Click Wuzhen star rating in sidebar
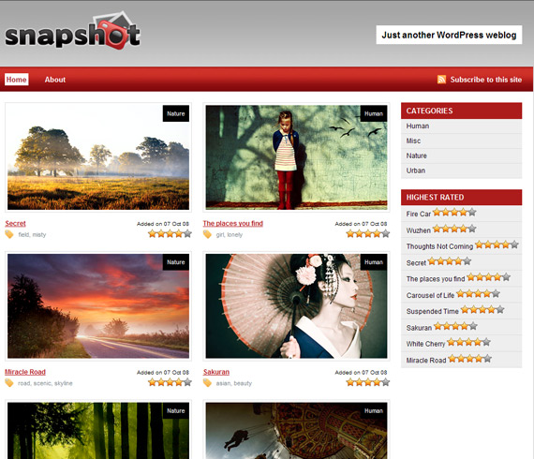 454,229
